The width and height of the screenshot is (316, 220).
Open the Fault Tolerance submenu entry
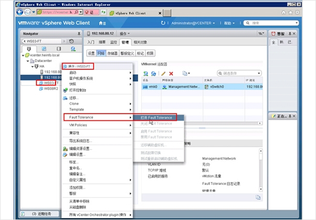98,117
